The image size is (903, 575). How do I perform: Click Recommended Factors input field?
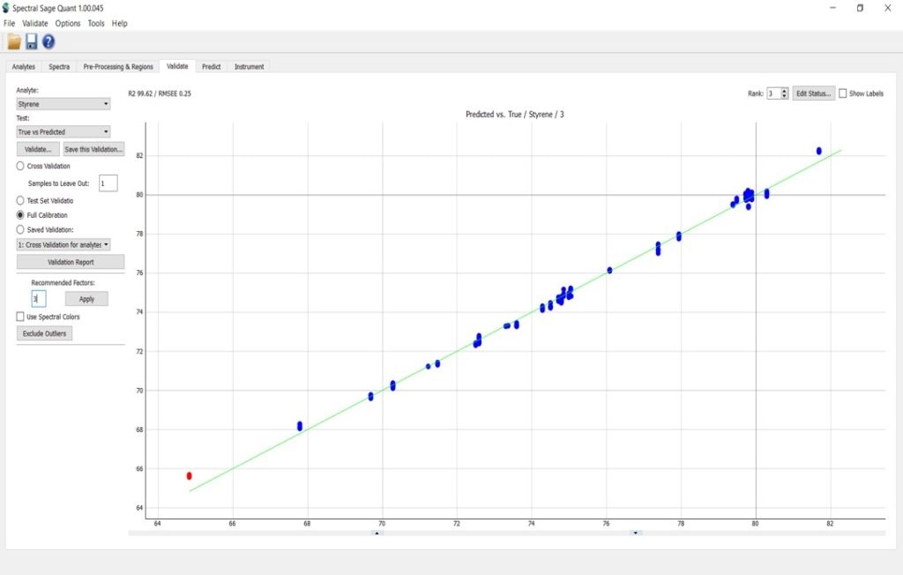tap(39, 298)
